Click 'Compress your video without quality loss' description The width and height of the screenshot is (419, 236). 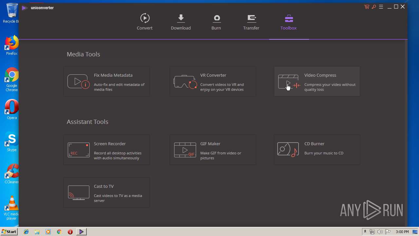tap(330, 87)
